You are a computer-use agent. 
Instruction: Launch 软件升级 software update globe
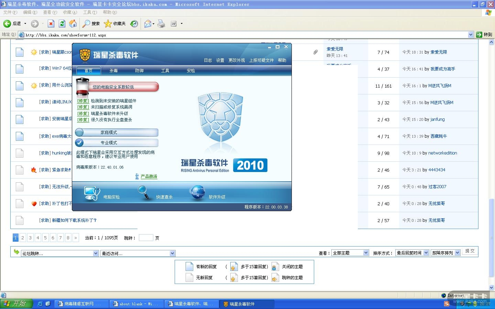click(198, 193)
